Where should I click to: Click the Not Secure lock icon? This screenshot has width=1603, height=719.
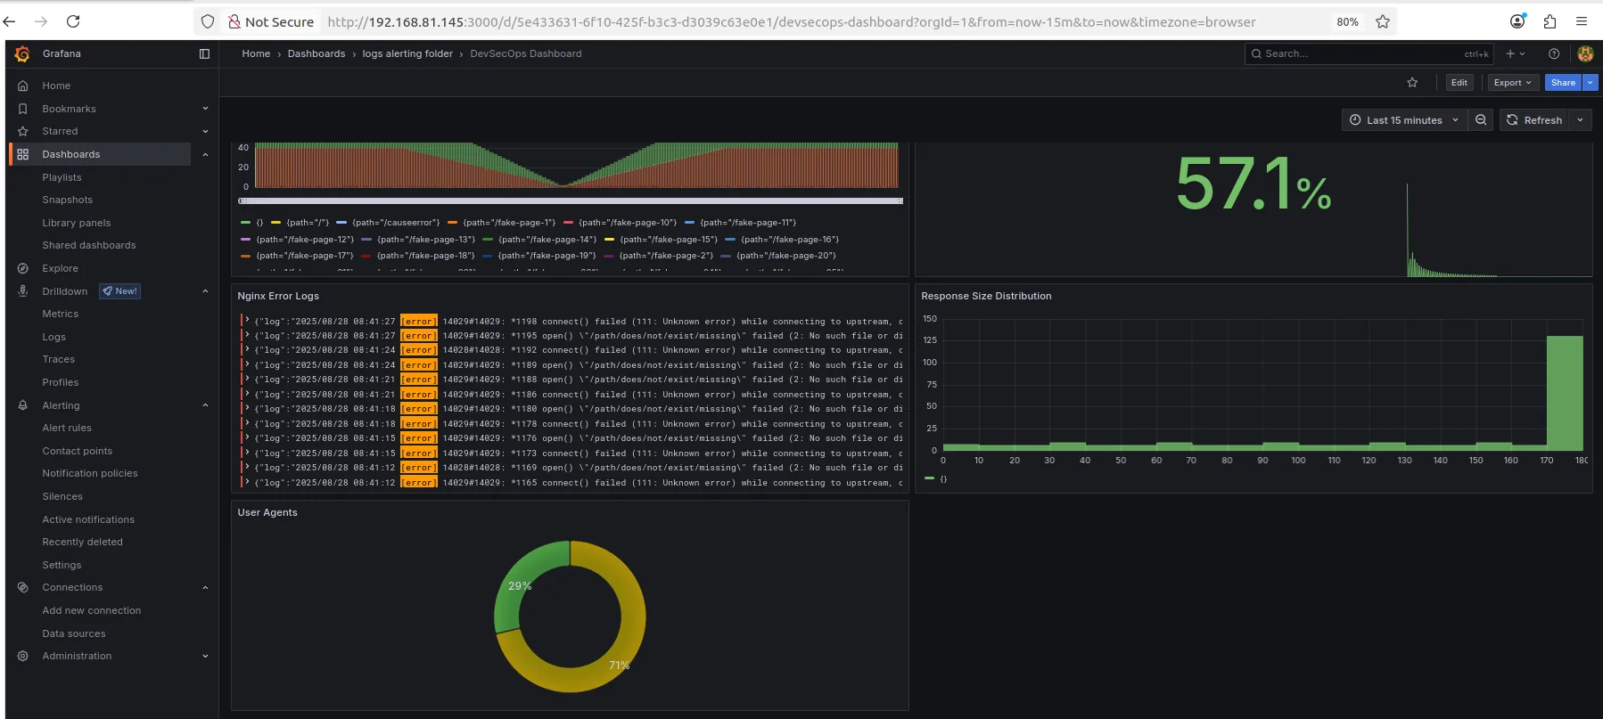coord(234,21)
